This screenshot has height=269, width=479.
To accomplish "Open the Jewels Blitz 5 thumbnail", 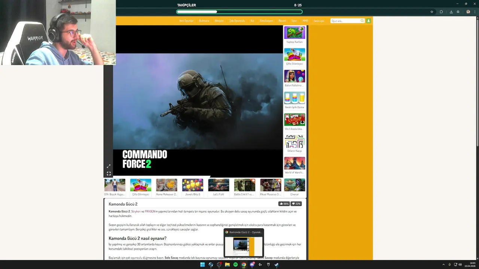I will 193,185.
